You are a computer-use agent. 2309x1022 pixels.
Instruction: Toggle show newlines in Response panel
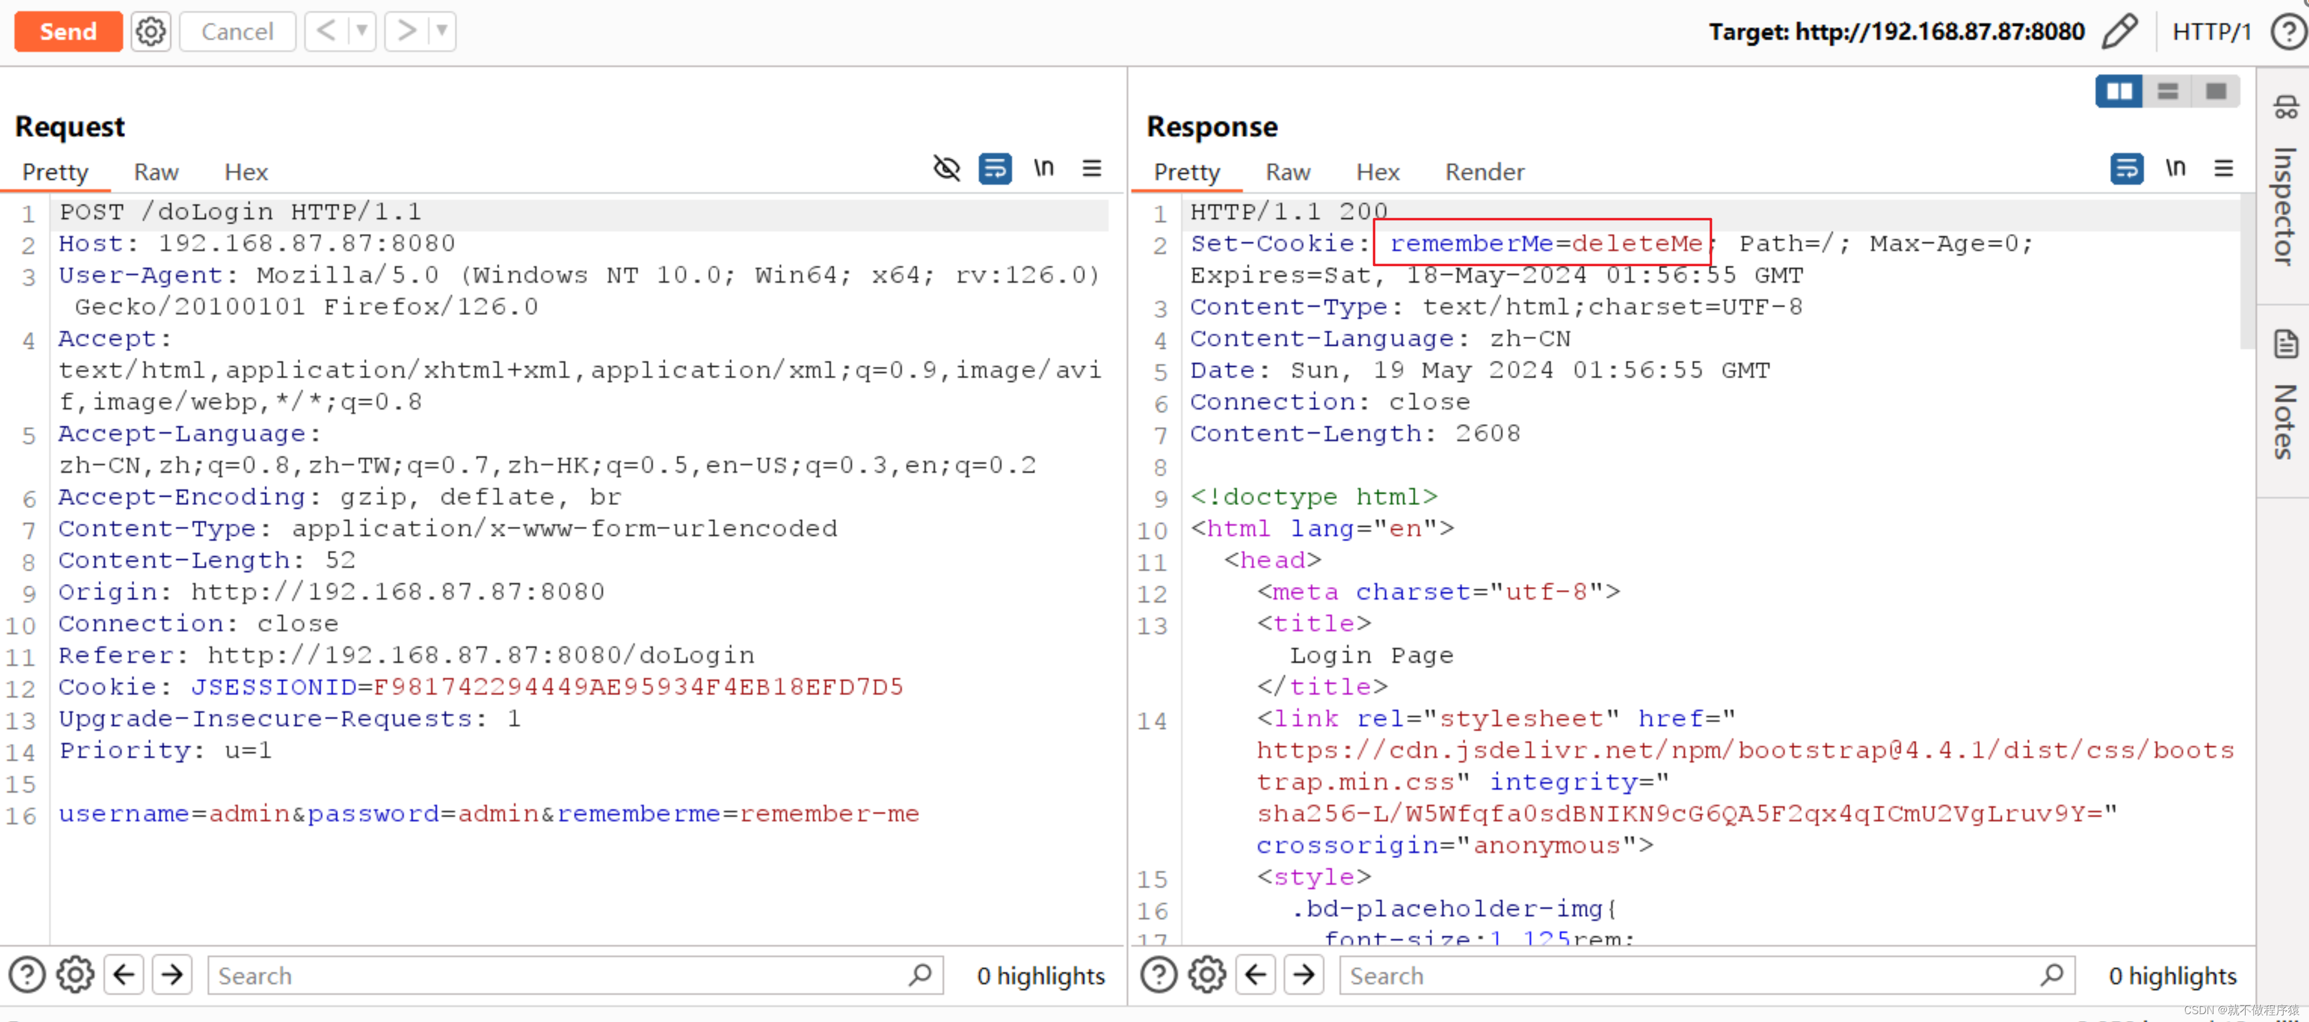pyautogui.click(x=2176, y=168)
